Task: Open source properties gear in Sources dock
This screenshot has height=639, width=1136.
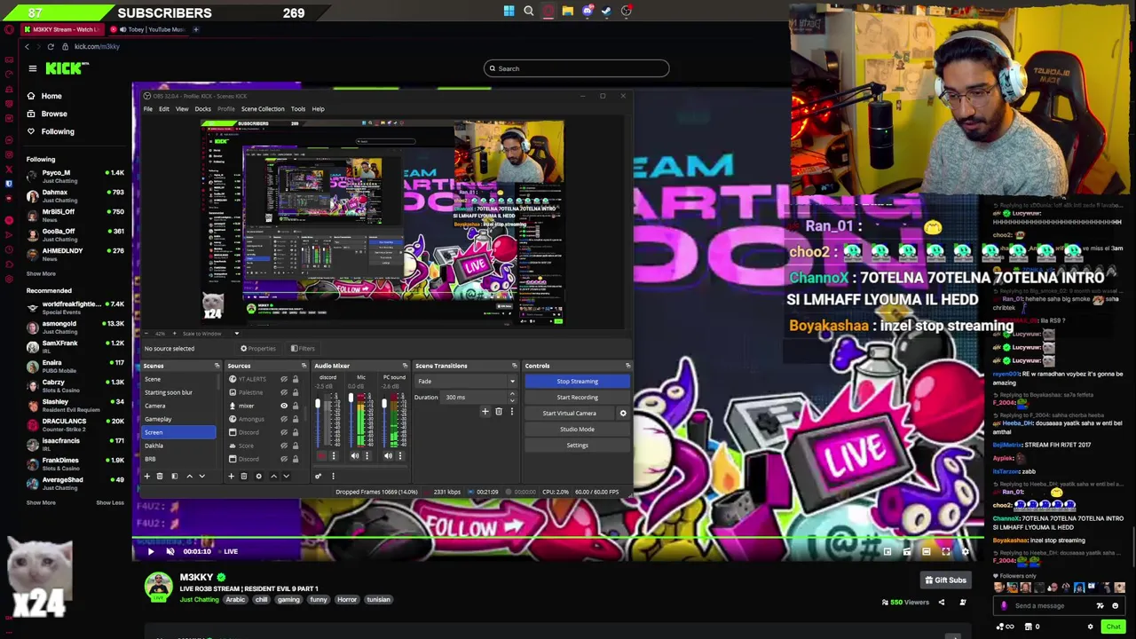Action: click(x=259, y=476)
